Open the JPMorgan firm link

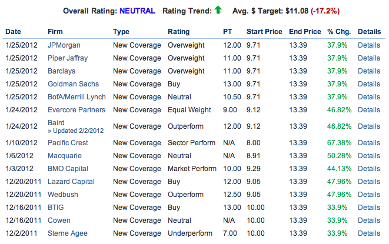click(65, 45)
